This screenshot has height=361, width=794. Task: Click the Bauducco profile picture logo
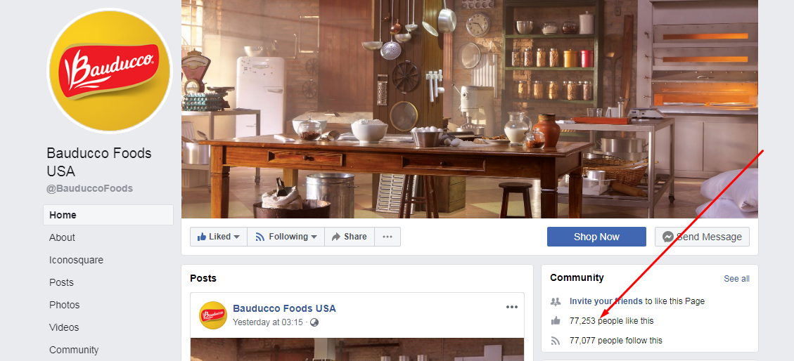110,71
